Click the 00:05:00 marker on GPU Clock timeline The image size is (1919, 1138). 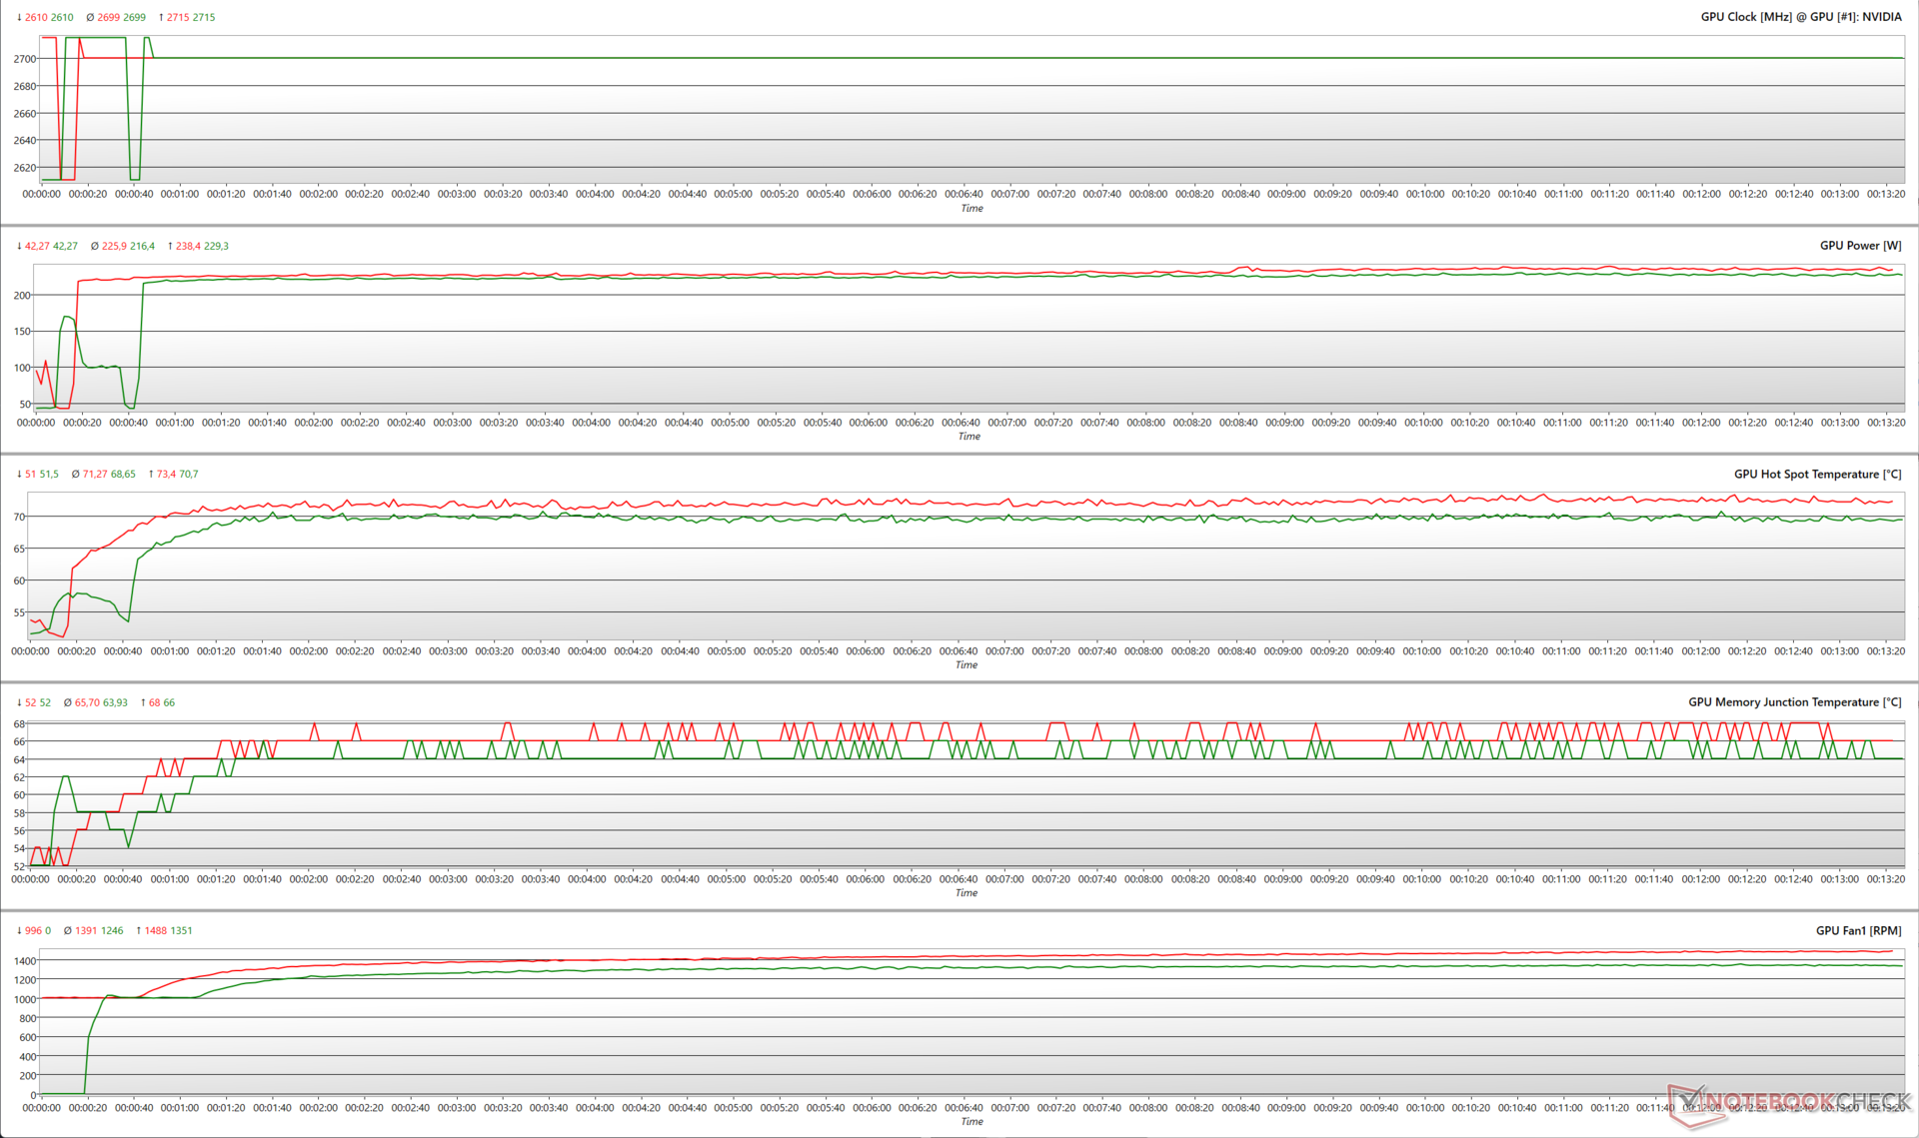tap(733, 194)
